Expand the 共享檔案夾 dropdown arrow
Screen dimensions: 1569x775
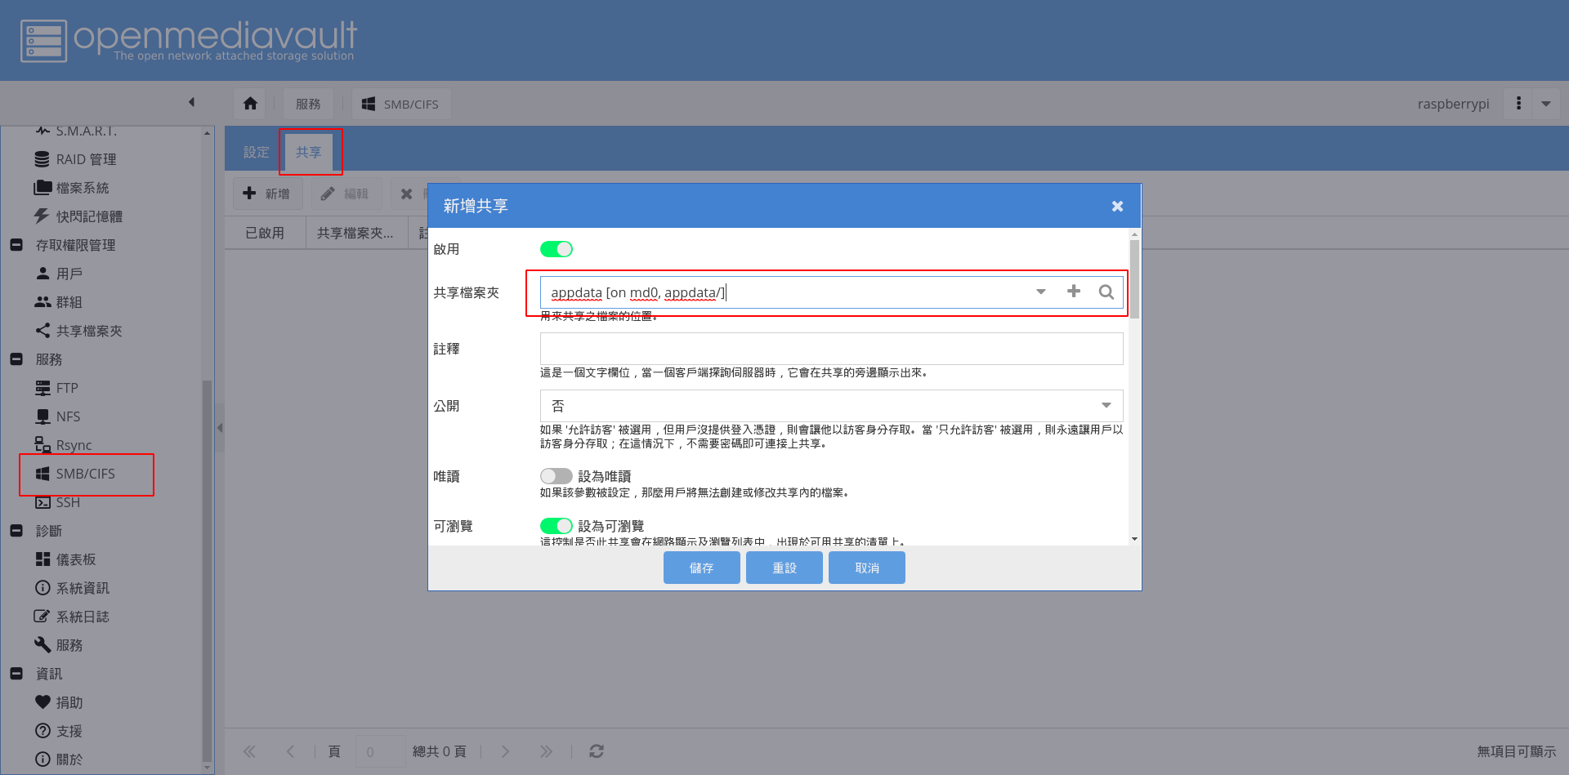1041,292
